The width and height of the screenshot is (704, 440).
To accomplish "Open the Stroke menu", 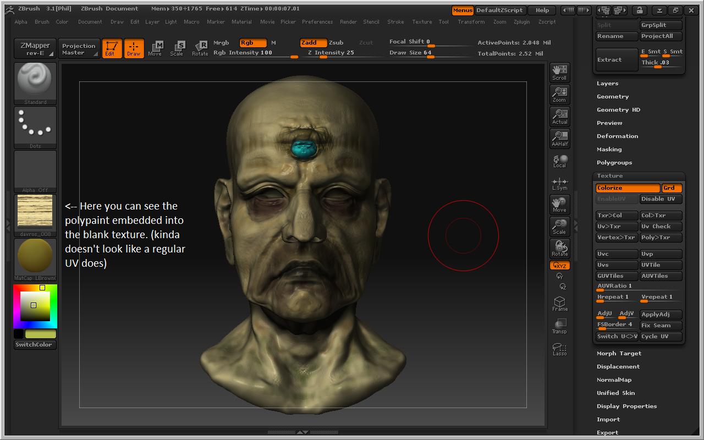I will 395,22.
